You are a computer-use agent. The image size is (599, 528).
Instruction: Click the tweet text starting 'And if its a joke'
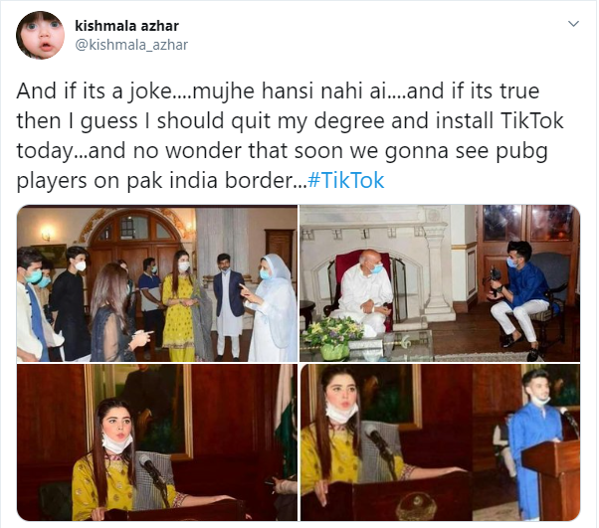point(290,135)
